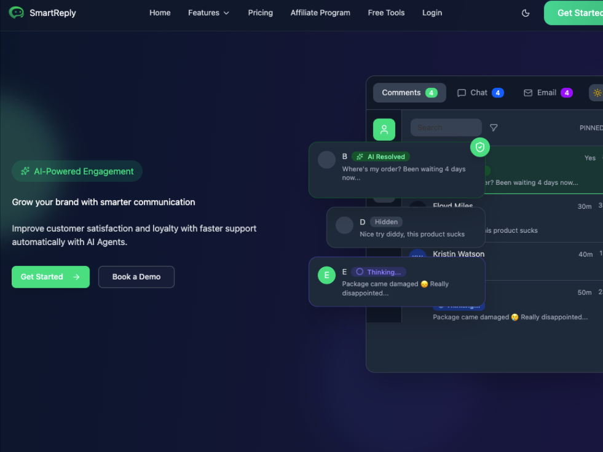The width and height of the screenshot is (603, 452).
Task: Focus the Search input field
Action: coord(446,128)
